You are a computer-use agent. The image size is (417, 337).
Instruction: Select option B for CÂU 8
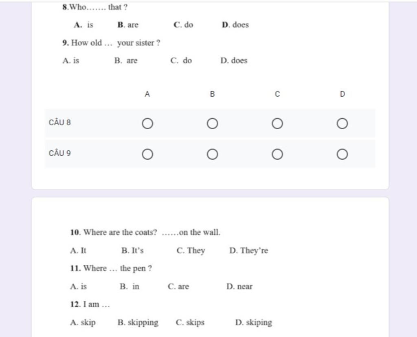212,124
